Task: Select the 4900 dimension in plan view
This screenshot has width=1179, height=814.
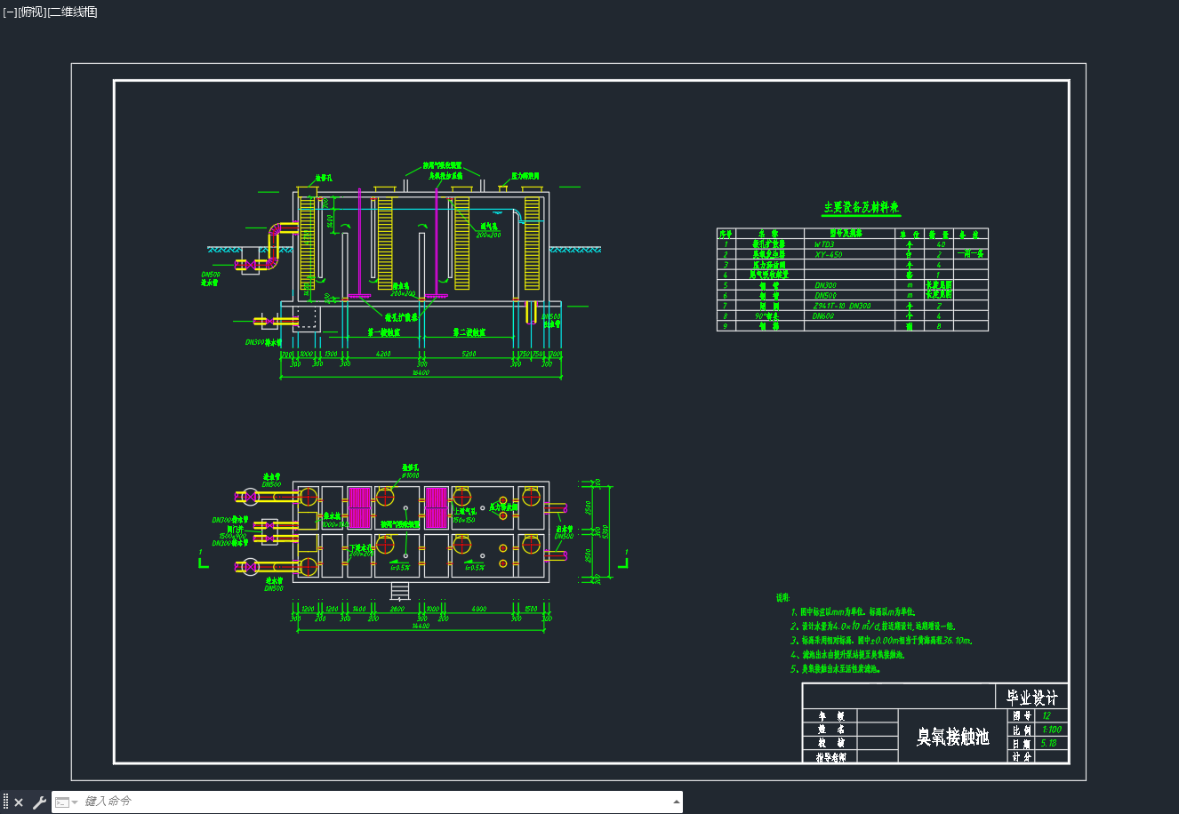Action: pos(478,610)
